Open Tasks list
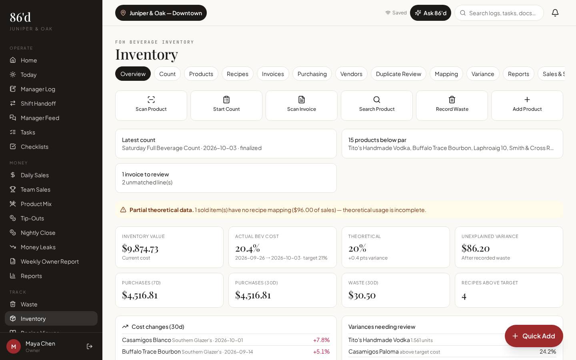576x360 pixels. pos(51,132)
